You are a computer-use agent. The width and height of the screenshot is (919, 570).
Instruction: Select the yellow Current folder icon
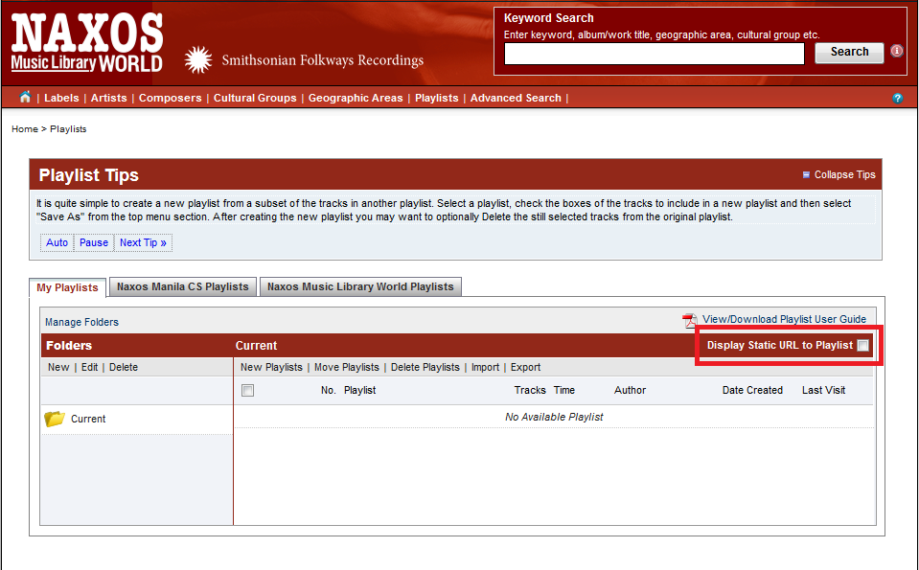pos(55,419)
